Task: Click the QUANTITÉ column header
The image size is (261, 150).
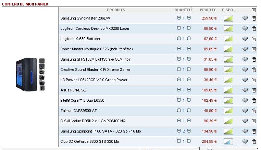Action: pos(184,10)
